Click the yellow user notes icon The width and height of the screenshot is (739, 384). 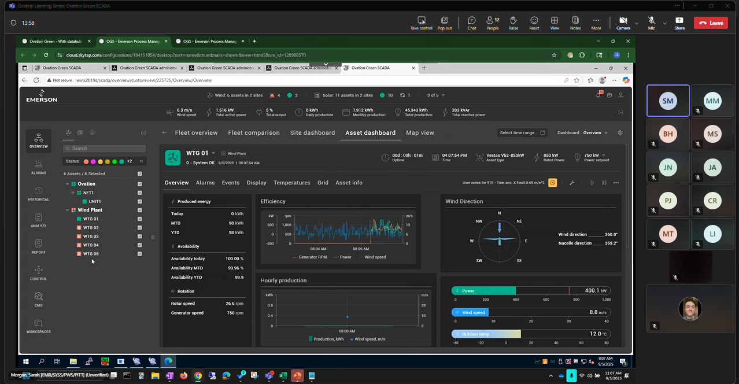point(553,183)
